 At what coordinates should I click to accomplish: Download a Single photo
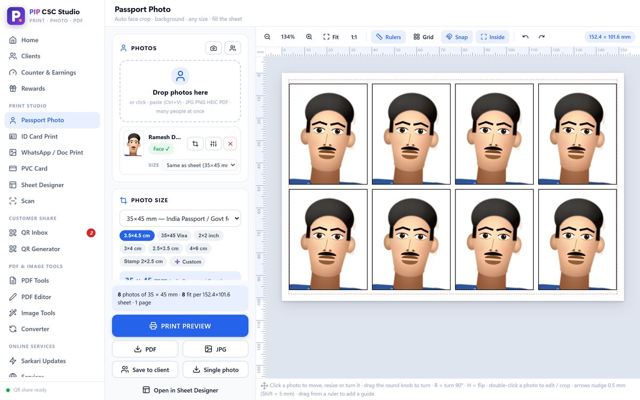tap(215, 370)
